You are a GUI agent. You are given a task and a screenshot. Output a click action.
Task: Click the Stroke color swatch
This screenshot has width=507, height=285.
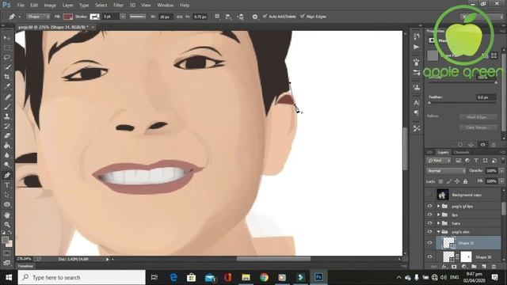coord(94,17)
